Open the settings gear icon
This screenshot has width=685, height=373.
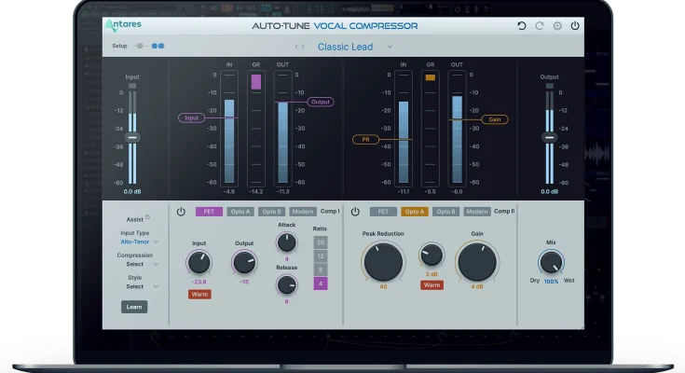coord(557,26)
